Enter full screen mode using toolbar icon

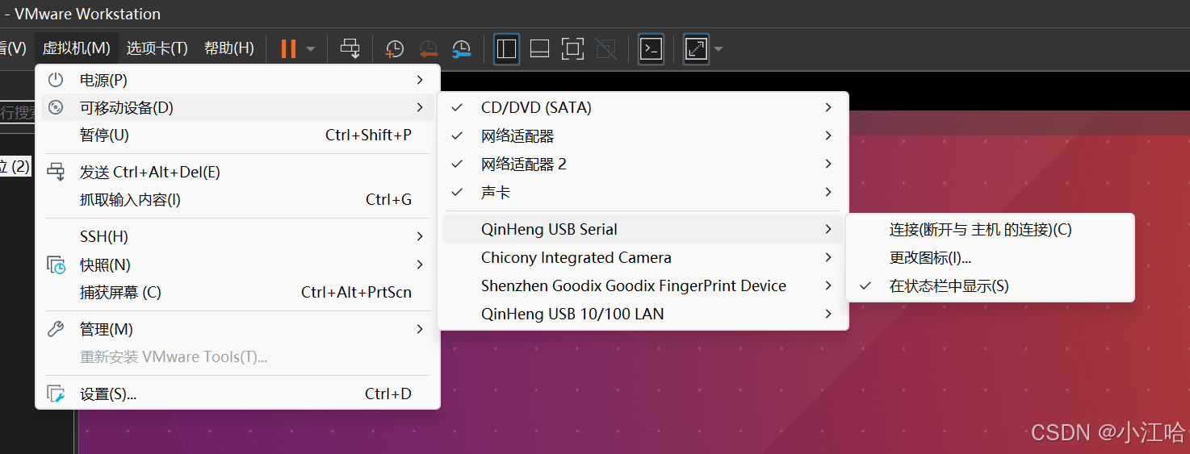[572, 49]
